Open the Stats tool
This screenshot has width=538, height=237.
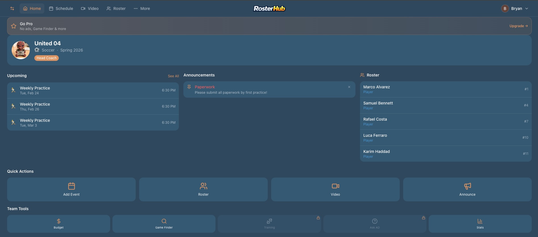coord(480,224)
